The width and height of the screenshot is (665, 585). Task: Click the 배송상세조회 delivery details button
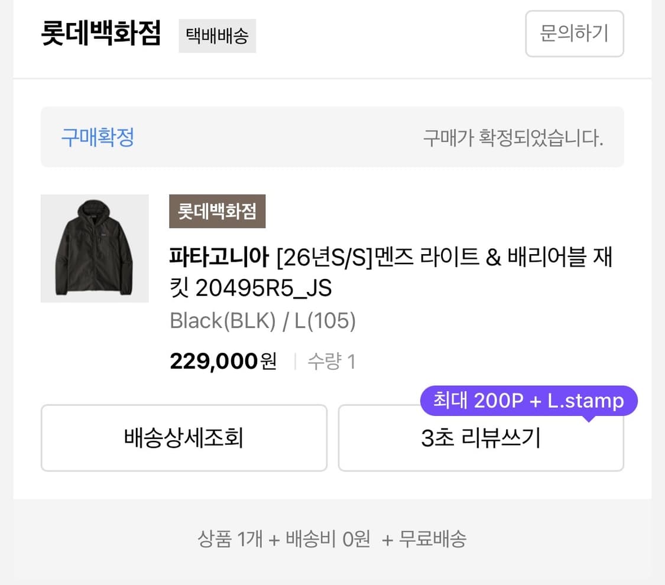pyautogui.click(x=184, y=438)
